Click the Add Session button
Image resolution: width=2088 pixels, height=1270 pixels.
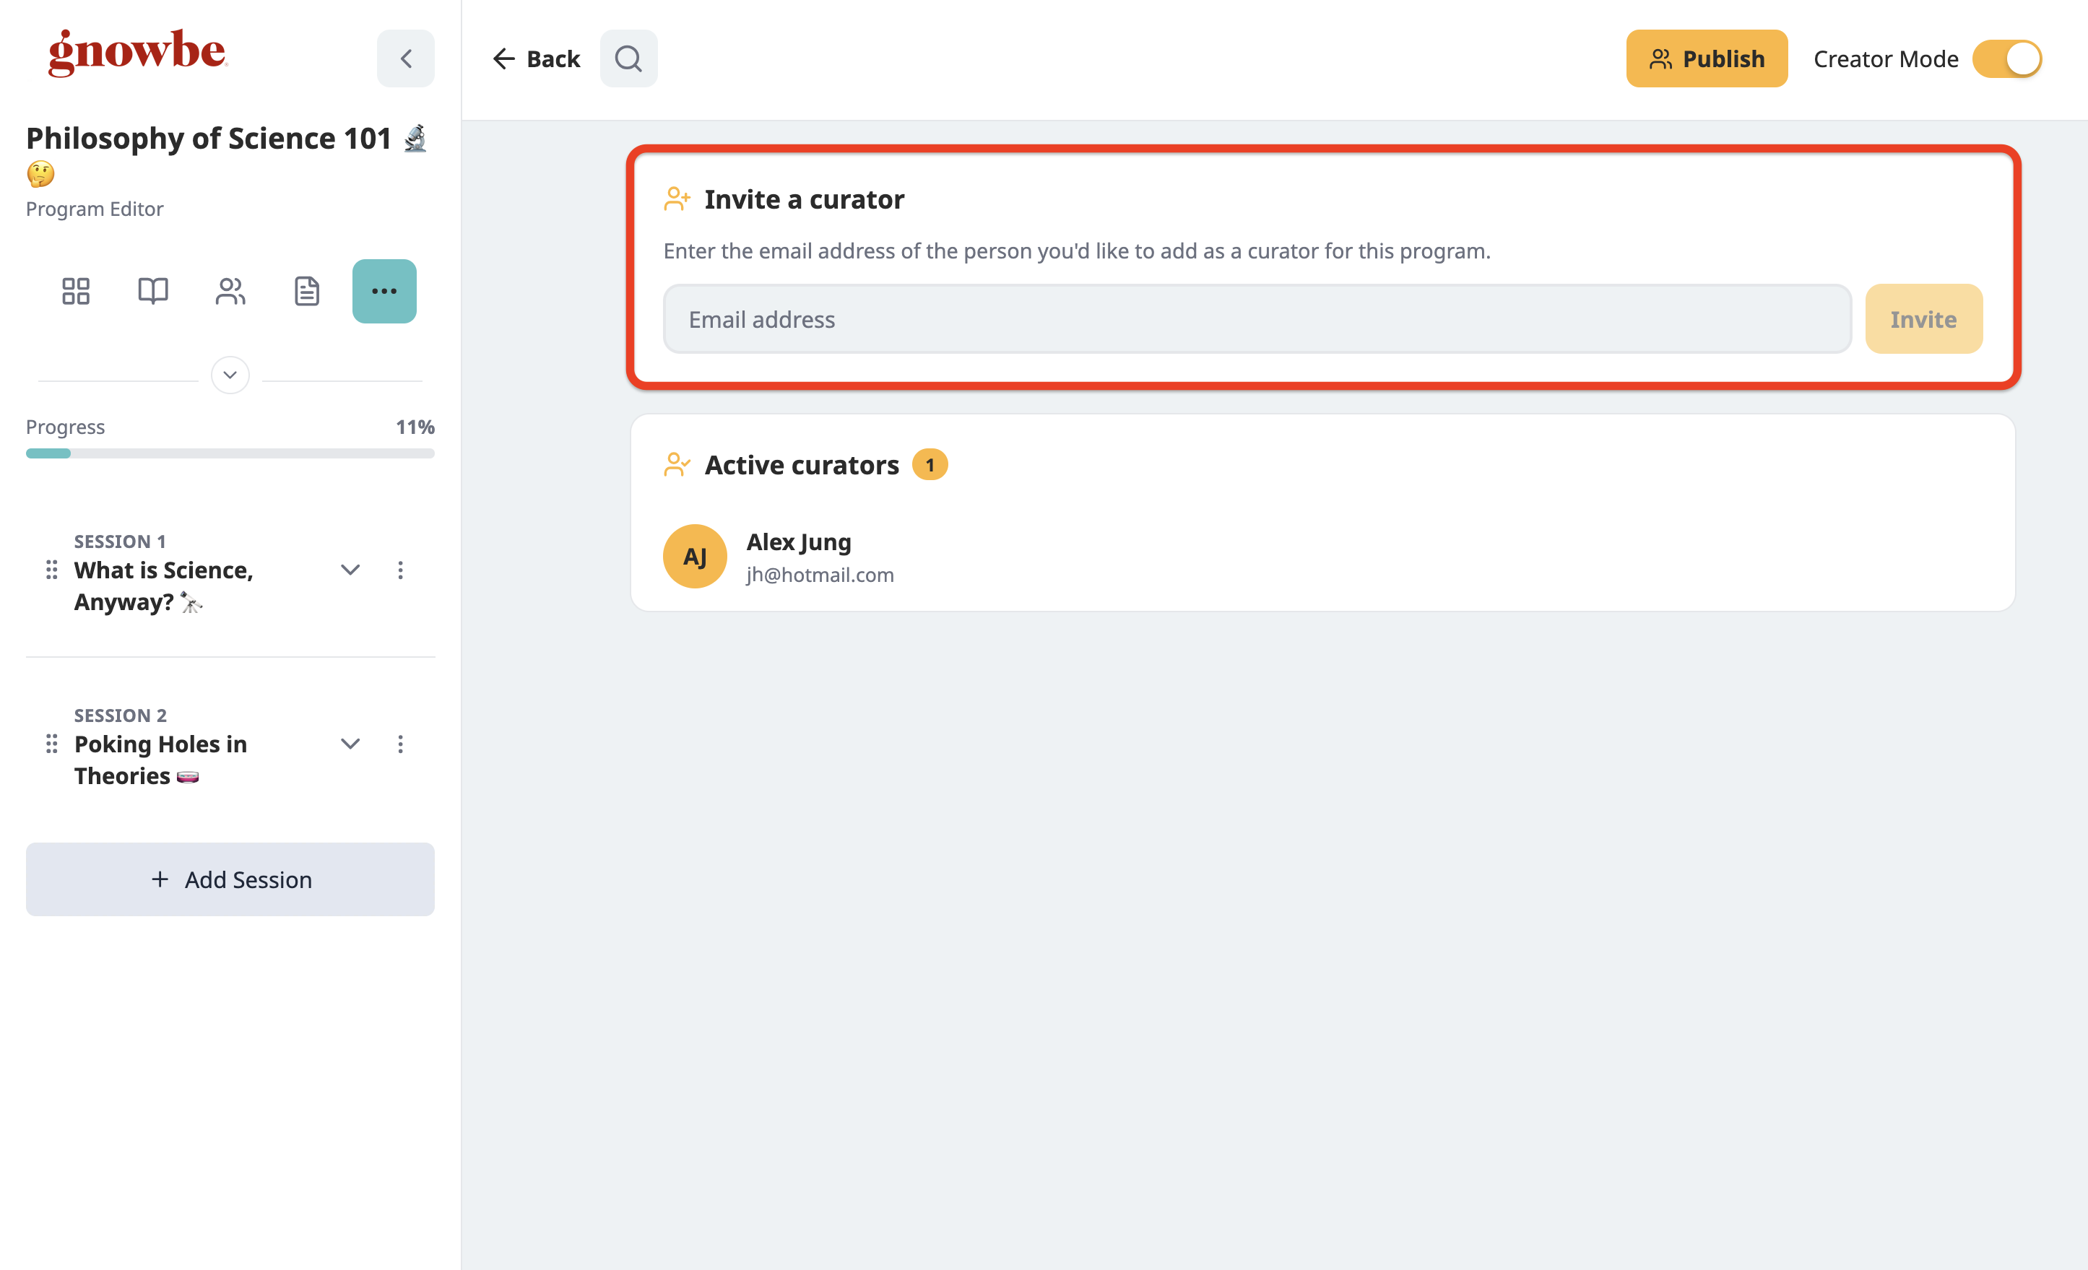pyautogui.click(x=230, y=879)
